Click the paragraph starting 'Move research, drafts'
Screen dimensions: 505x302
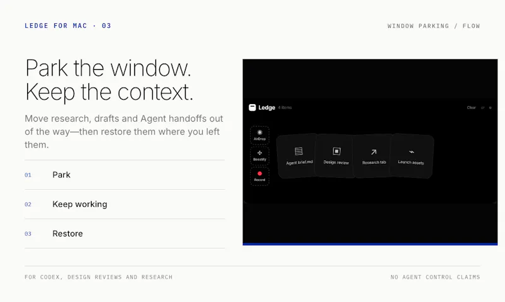click(x=124, y=132)
